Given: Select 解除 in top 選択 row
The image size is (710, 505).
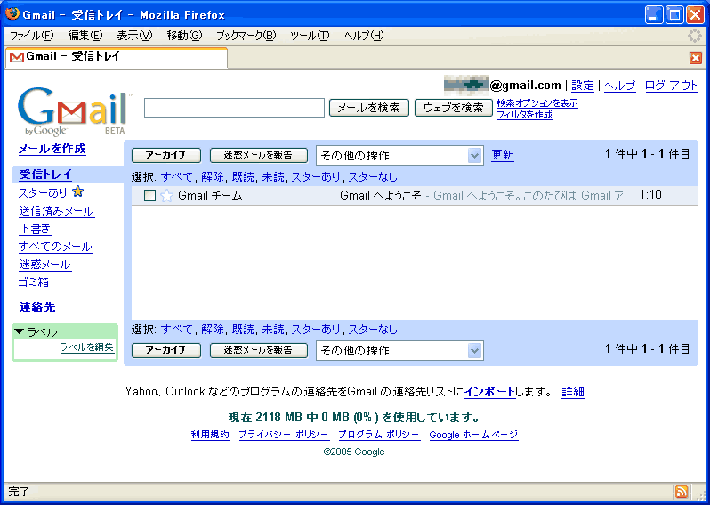Looking at the screenshot, I should (x=213, y=177).
